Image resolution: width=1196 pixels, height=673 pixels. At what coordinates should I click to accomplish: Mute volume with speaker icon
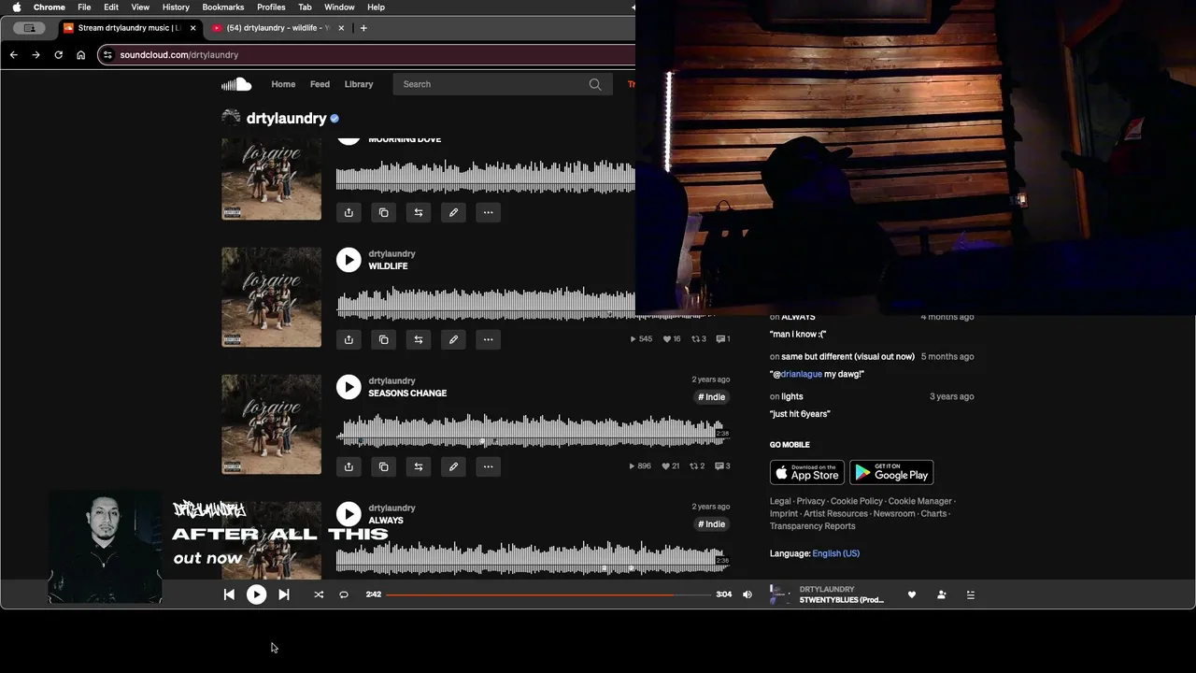[x=747, y=594]
